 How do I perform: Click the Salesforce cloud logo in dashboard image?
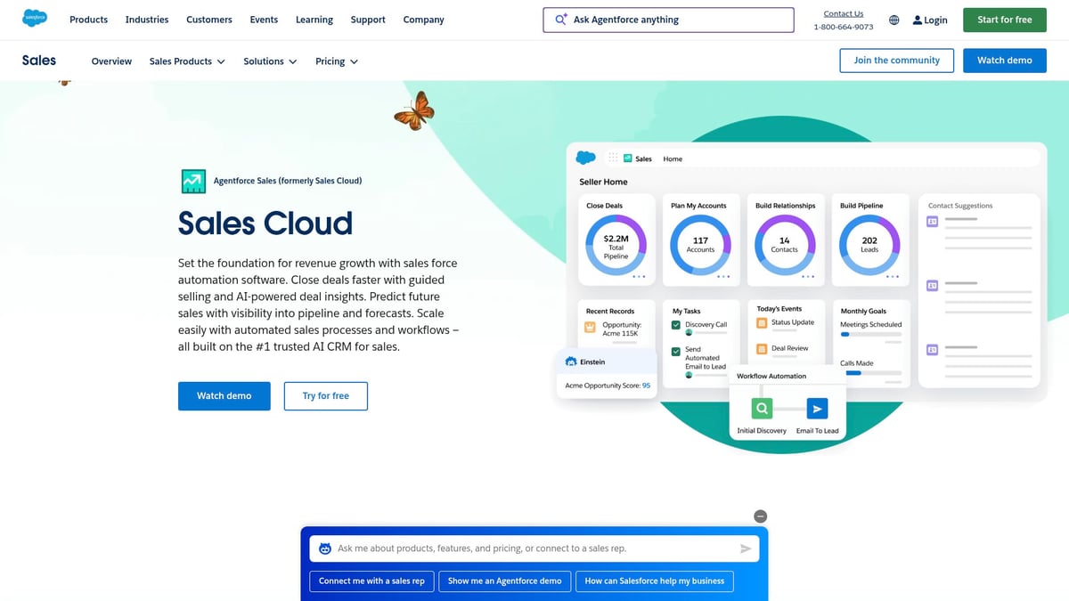tap(585, 158)
